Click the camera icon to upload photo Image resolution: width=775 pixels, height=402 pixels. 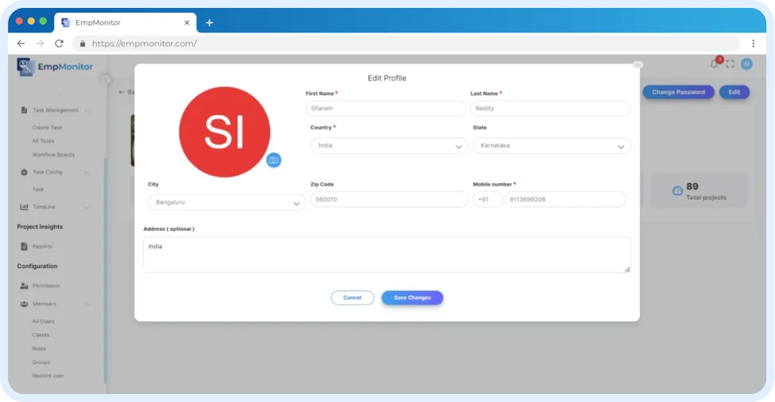coord(274,160)
